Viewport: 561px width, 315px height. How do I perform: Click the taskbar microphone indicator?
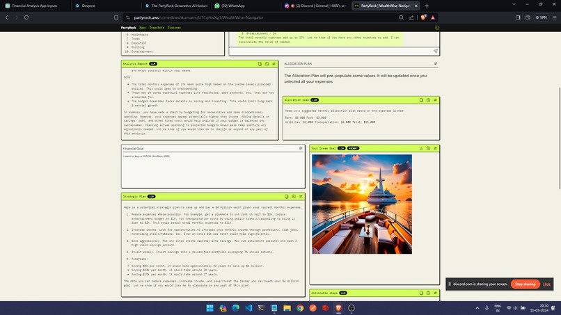point(487,308)
